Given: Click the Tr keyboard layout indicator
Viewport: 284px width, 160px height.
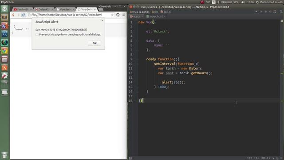Looking at the screenshot, I should coord(213,2).
